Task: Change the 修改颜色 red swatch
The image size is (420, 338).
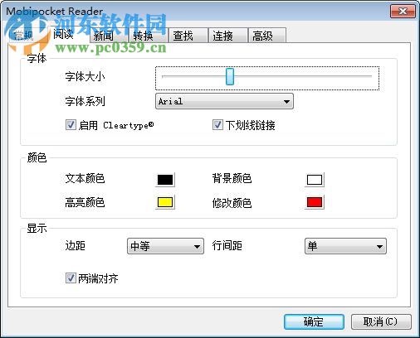Action: click(315, 202)
